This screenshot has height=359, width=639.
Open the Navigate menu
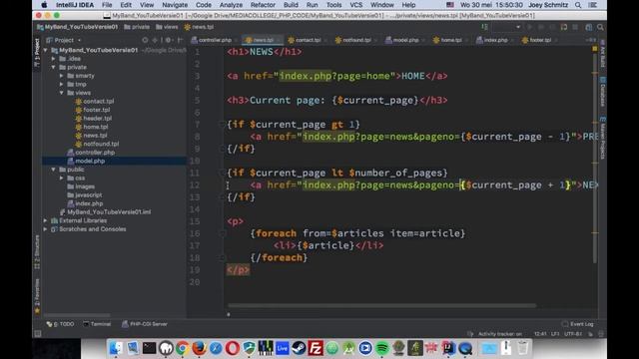click(175, 5)
